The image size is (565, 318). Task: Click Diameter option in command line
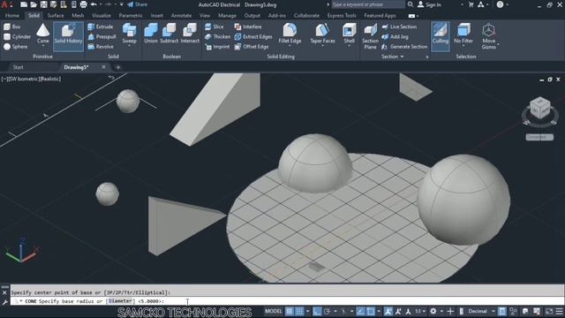(120, 301)
